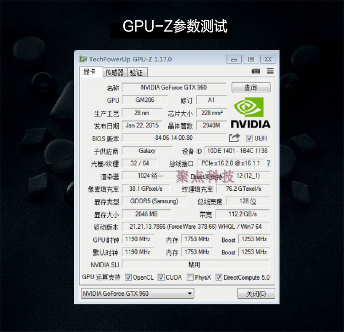Click the NVIDIA logo image
Viewport: 344px width, 332px height.
tap(250, 113)
